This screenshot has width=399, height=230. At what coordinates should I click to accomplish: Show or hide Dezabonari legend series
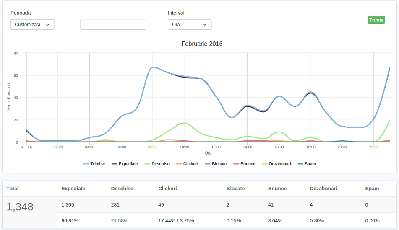276,164
